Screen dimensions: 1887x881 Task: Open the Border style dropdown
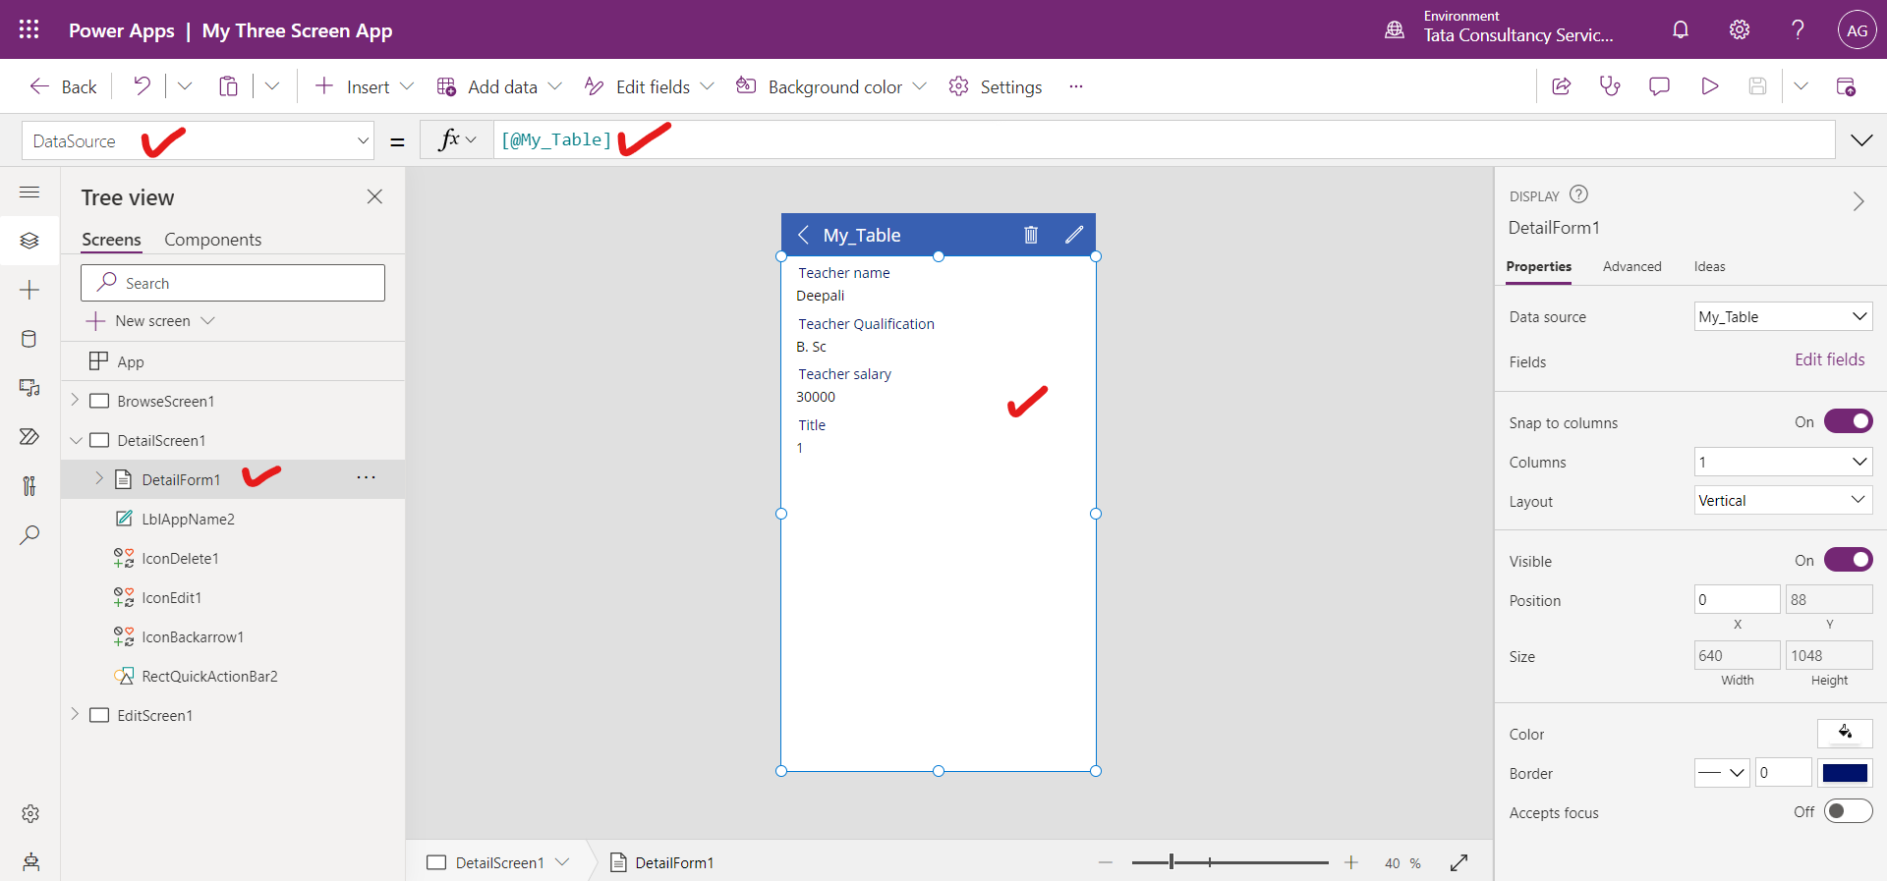pos(1723,773)
